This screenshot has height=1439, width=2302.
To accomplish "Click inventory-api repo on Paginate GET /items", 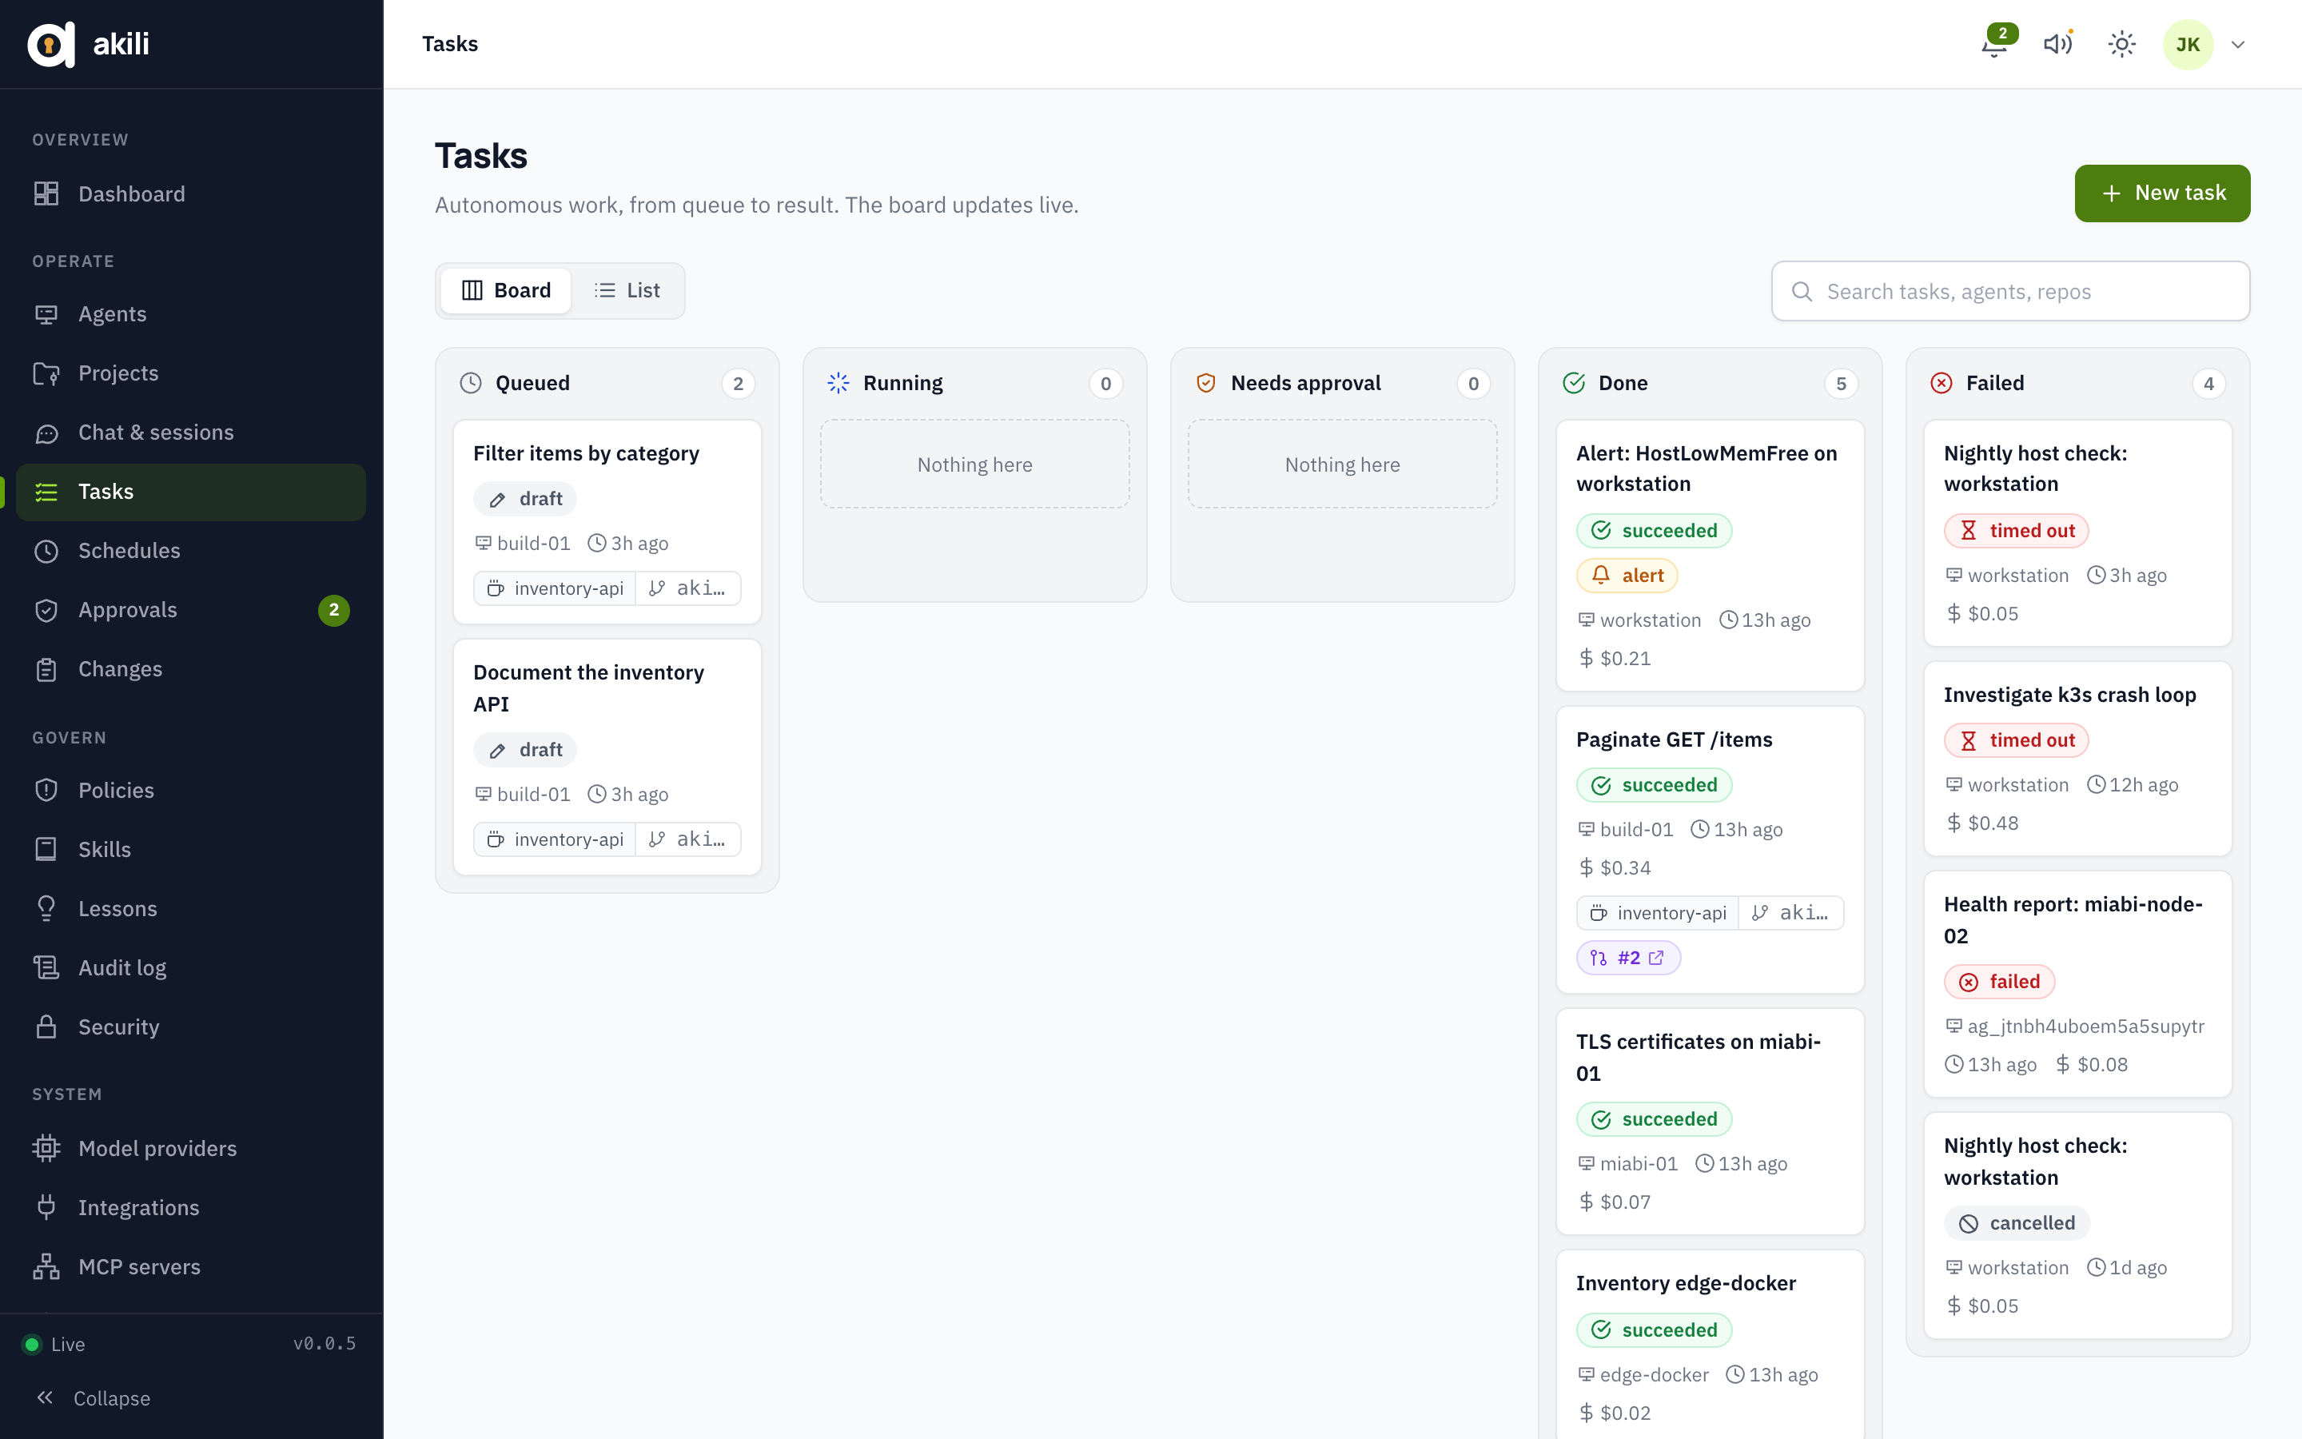I will 1659,913.
